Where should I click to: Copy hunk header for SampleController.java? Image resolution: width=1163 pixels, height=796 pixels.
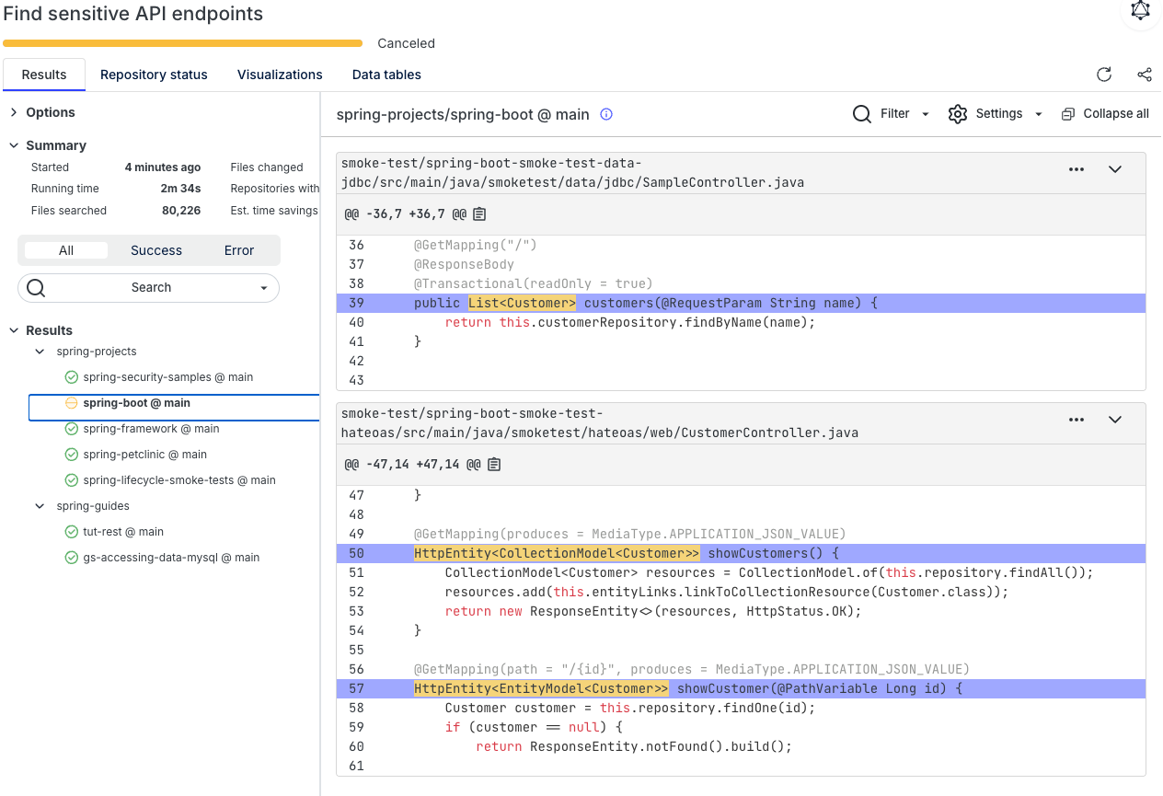[x=479, y=214]
